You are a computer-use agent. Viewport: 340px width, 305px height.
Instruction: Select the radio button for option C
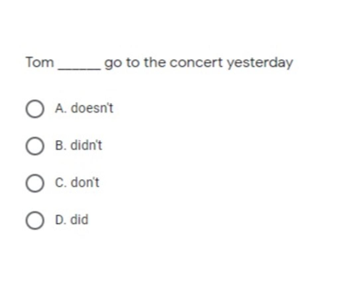click(35, 183)
